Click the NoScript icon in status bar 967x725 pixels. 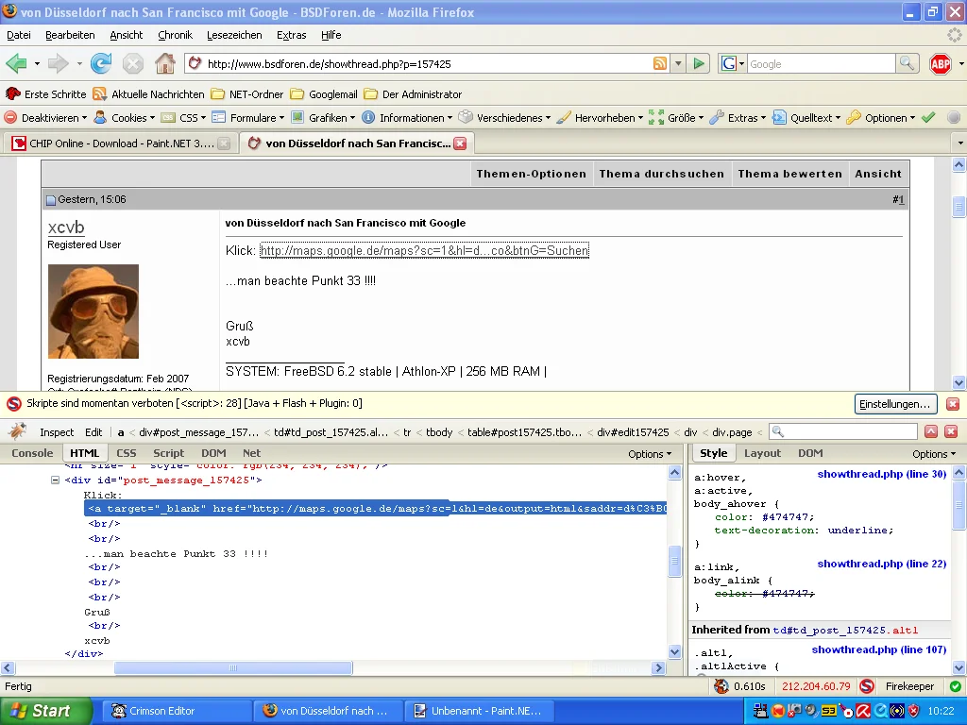[x=866, y=686]
